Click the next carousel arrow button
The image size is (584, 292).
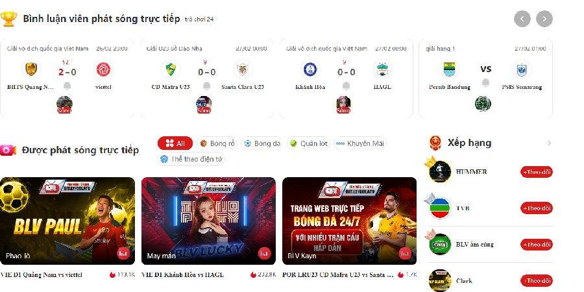pyautogui.click(x=544, y=19)
